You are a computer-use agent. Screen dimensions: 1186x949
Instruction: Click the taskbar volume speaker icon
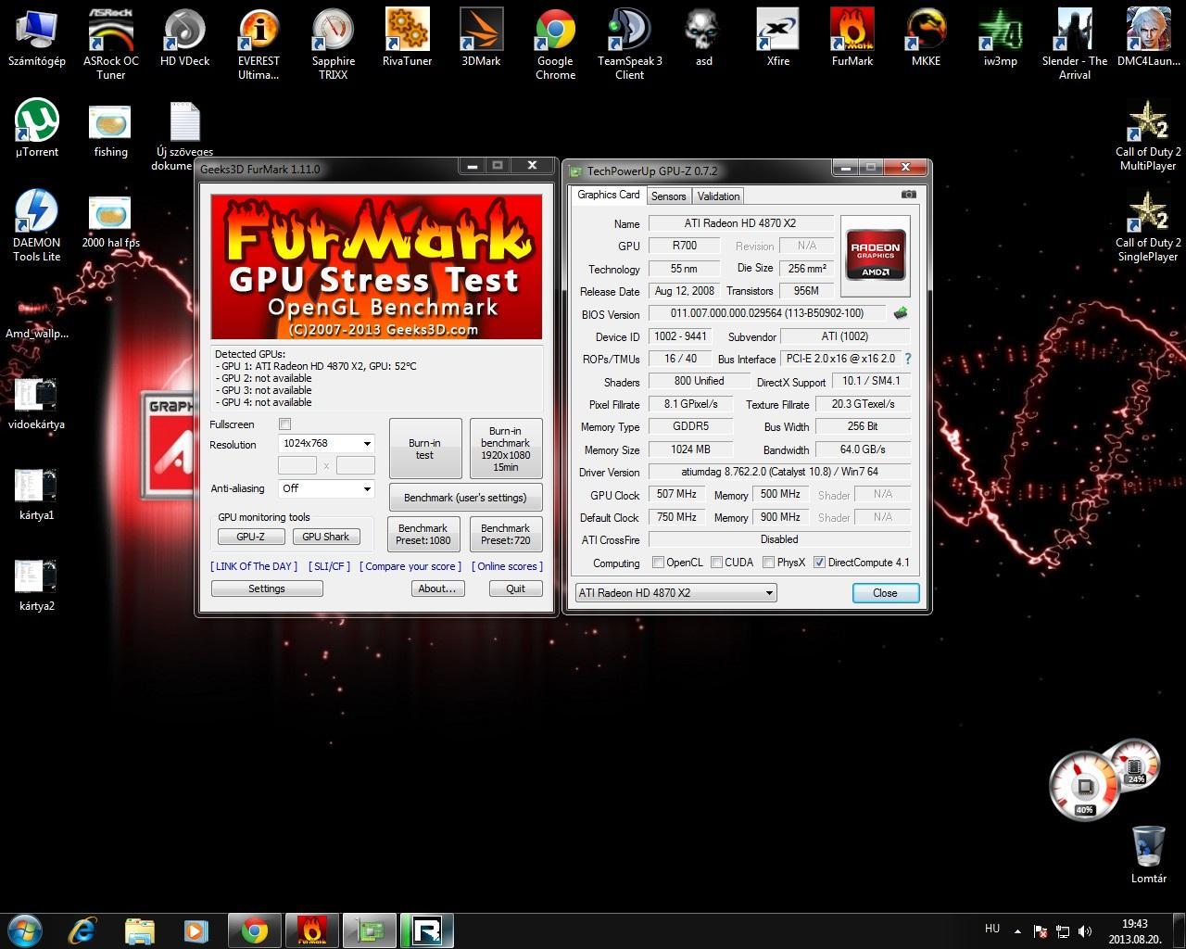[1085, 930]
